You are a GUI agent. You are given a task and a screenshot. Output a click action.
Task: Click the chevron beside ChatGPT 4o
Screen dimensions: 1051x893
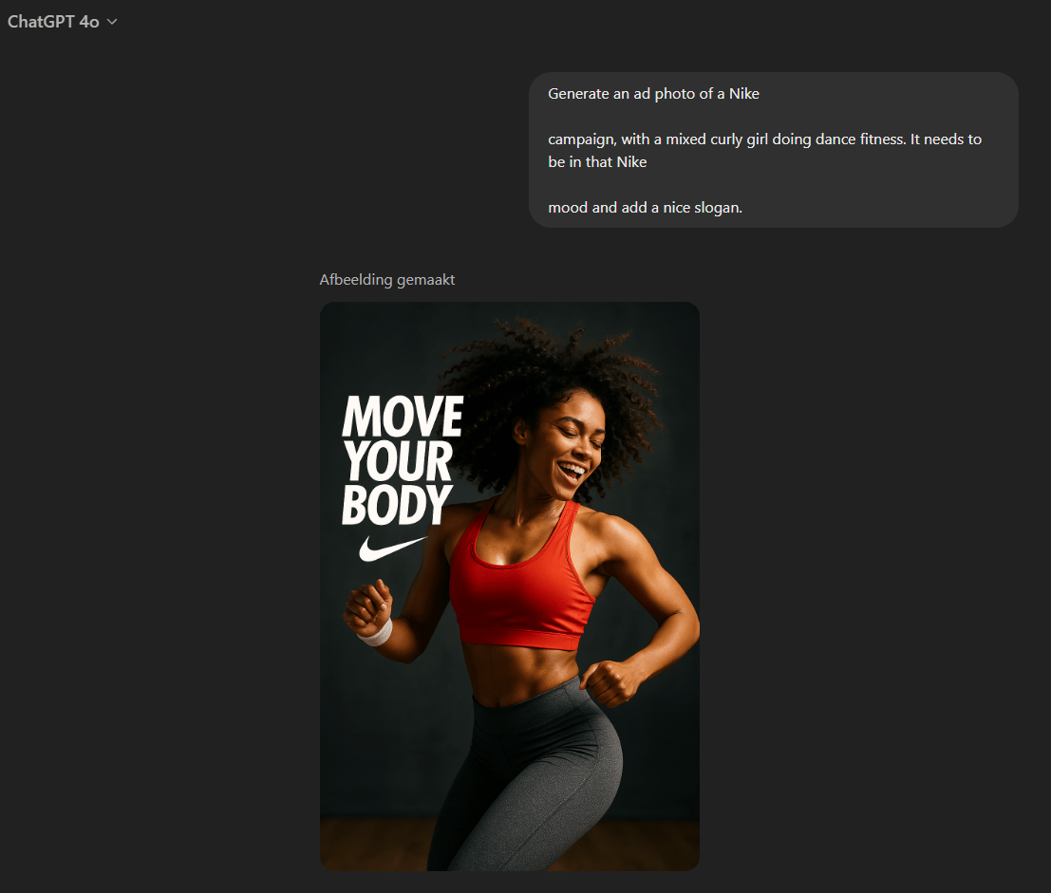(112, 22)
